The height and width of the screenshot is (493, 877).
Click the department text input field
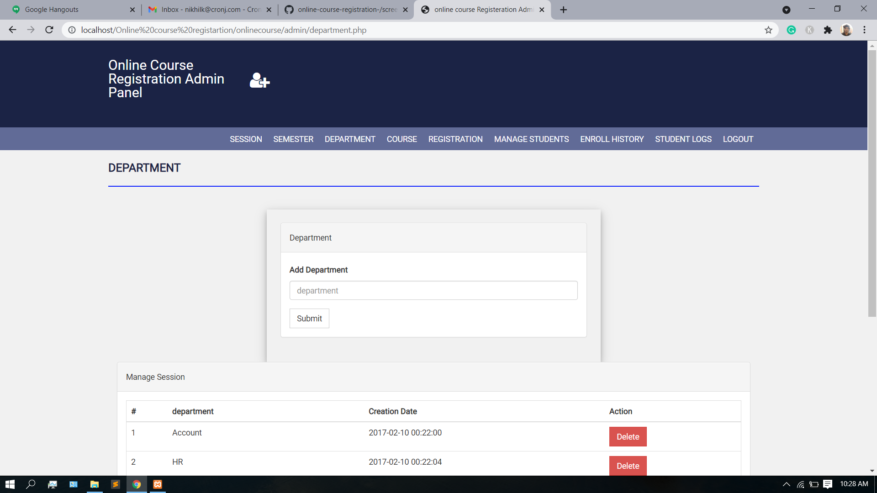[433, 291]
